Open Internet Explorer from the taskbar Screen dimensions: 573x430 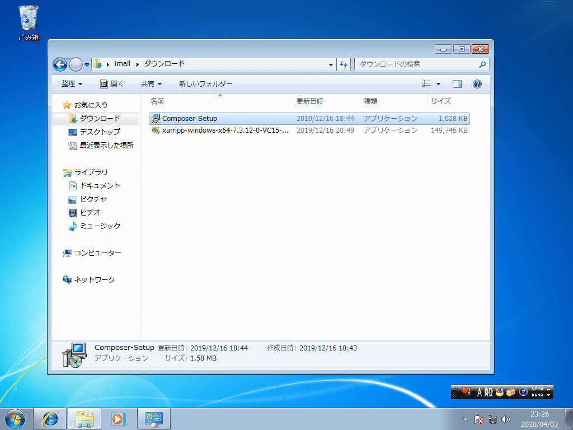[x=50, y=418]
